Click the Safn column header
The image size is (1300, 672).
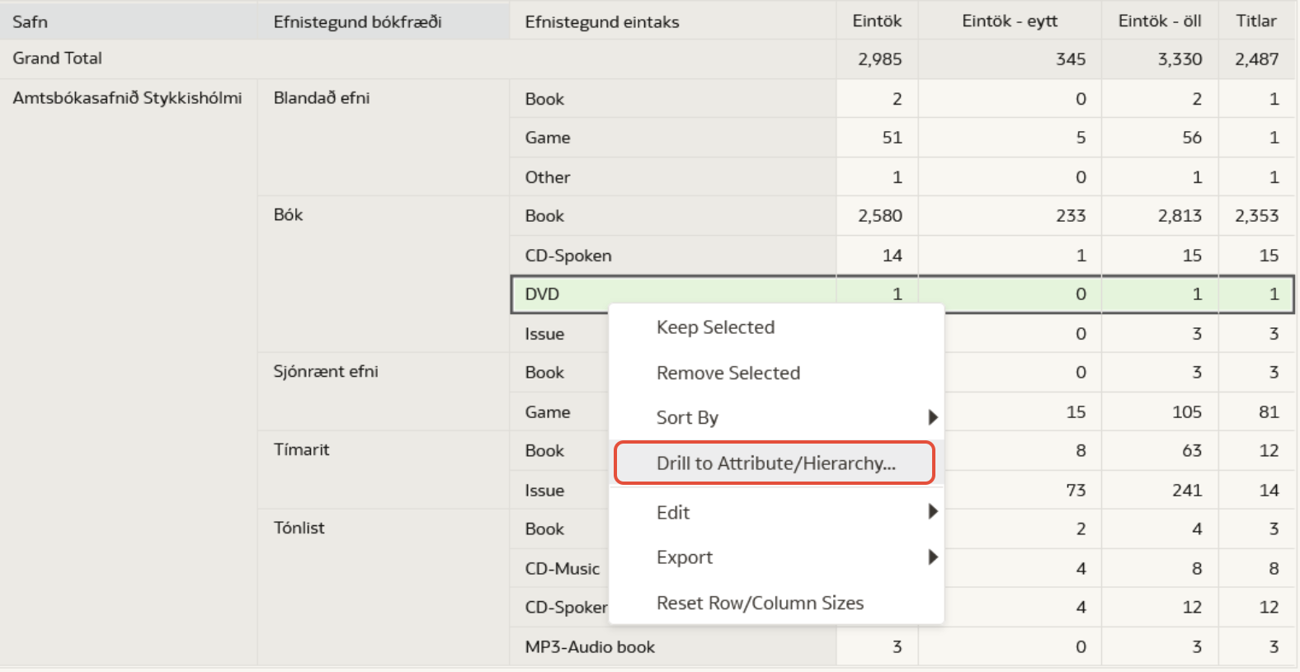(31, 21)
